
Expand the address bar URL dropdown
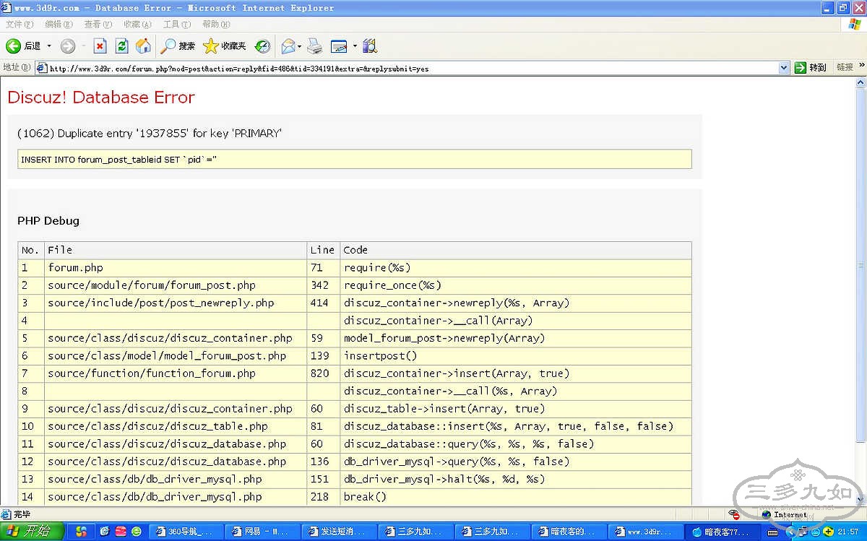[784, 68]
